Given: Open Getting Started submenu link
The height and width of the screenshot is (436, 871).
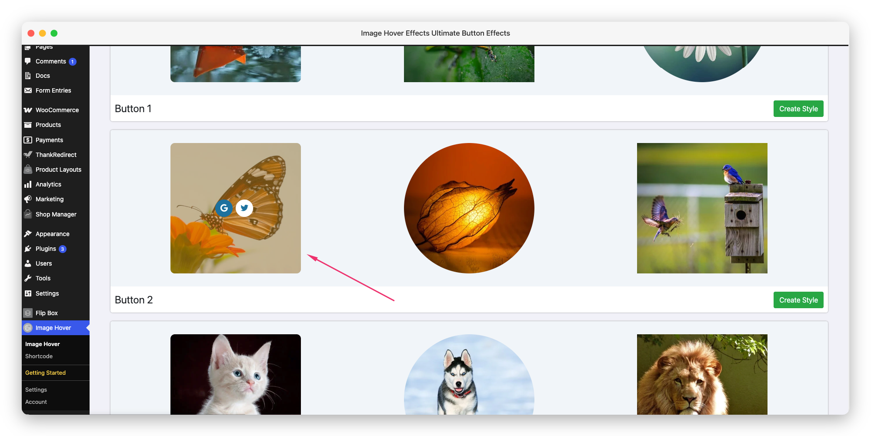Looking at the screenshot, I should click(x=45, y=373).
